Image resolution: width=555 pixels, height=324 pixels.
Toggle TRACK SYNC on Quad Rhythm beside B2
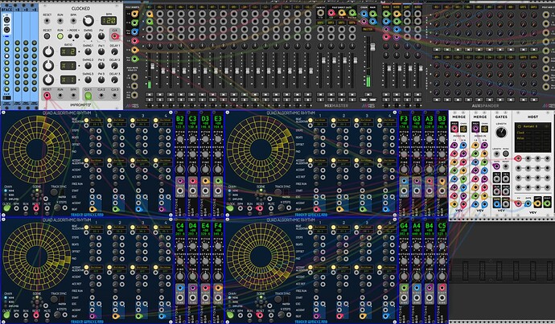[54, 192]
